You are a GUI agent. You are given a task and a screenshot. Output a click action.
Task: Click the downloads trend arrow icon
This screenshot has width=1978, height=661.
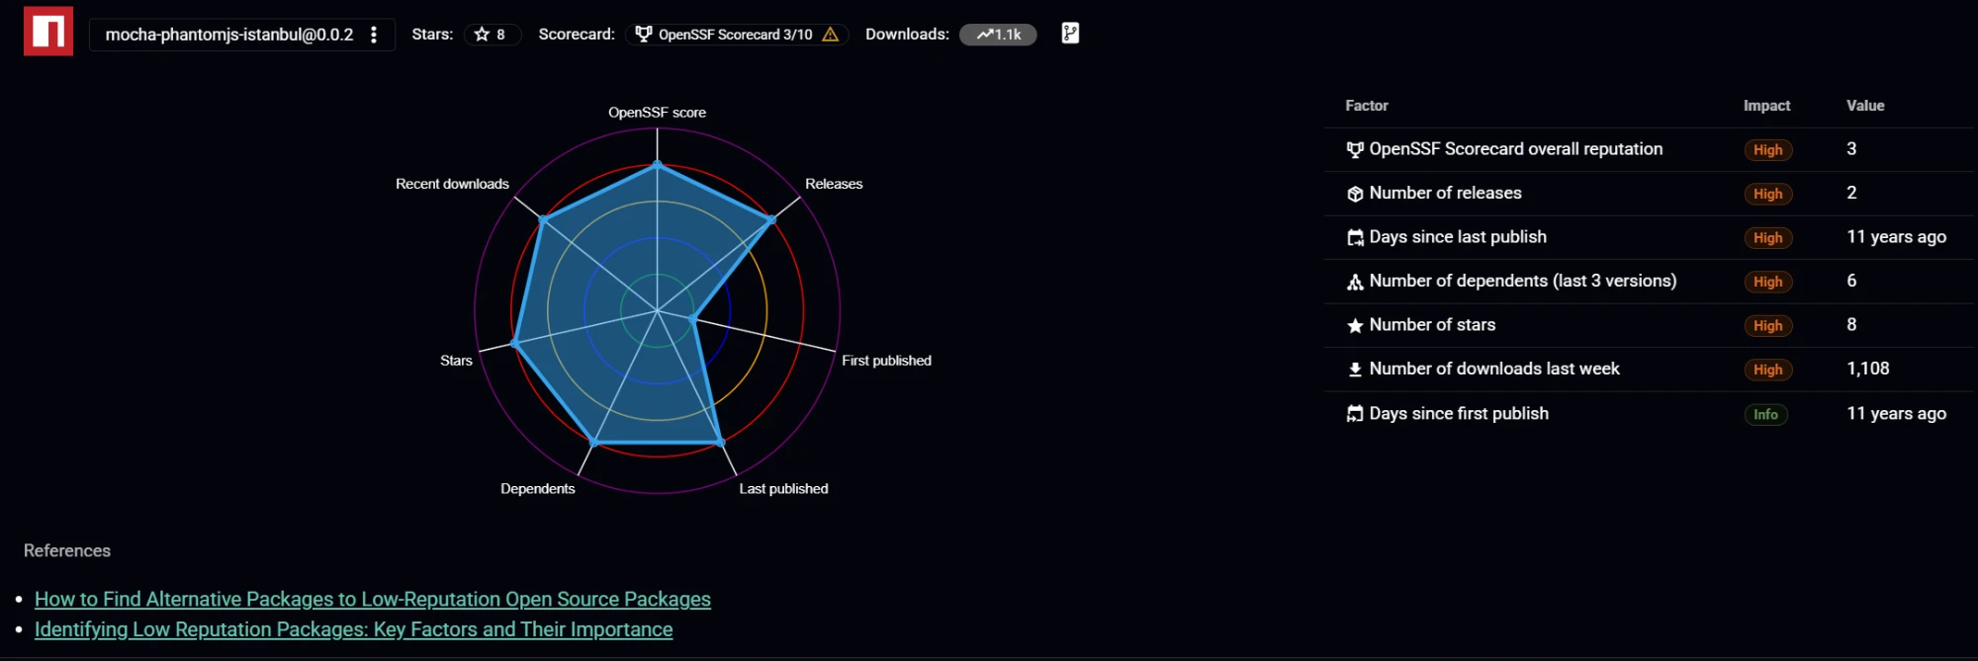985,35
